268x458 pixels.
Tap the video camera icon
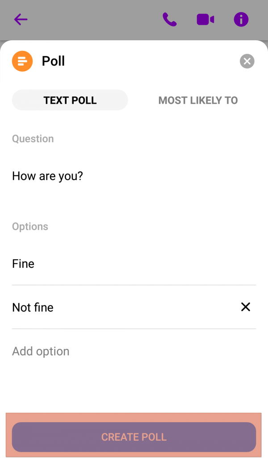point(205,20)
